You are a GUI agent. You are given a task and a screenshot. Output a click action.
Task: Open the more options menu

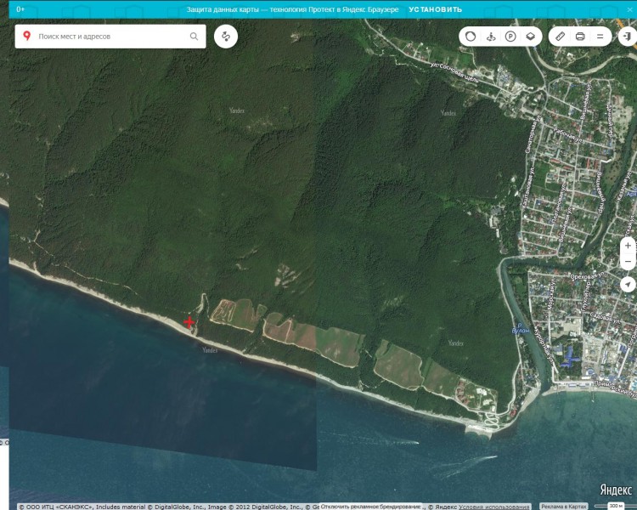(600, 37)
